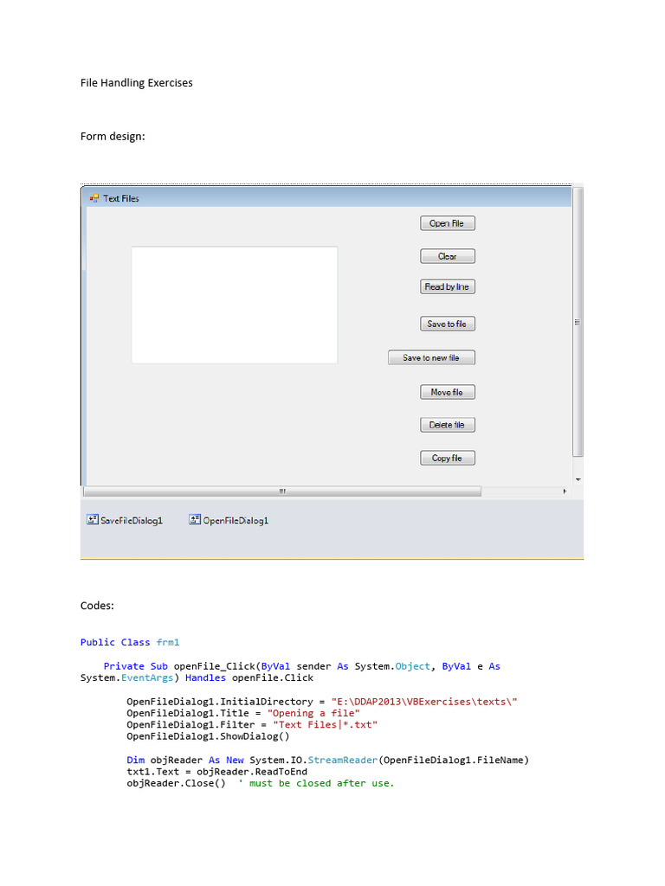The image size is (665, 886).
Task: Click the Open File button
Action: pyautogui.click(x=447, y=223)
